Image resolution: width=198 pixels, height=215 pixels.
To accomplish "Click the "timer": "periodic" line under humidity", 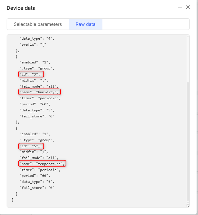I will [x=40, y=98].
